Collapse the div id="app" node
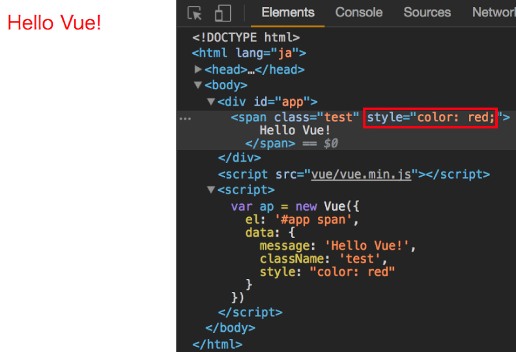 click(211, 101)
